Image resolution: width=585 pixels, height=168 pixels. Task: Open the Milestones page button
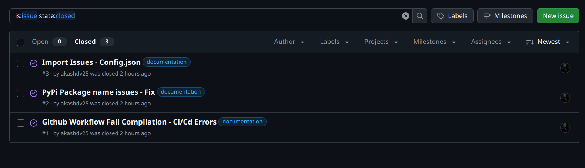[x=505, y=16]
